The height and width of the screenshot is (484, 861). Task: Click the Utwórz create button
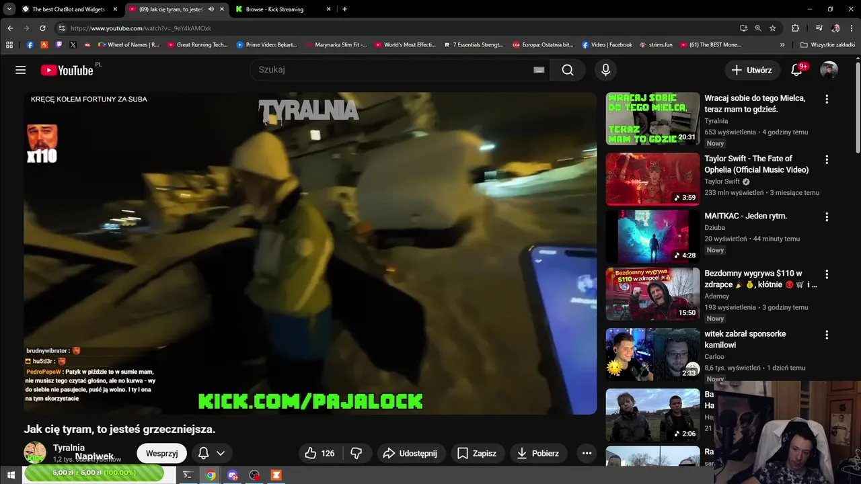[x=752, y=70]
